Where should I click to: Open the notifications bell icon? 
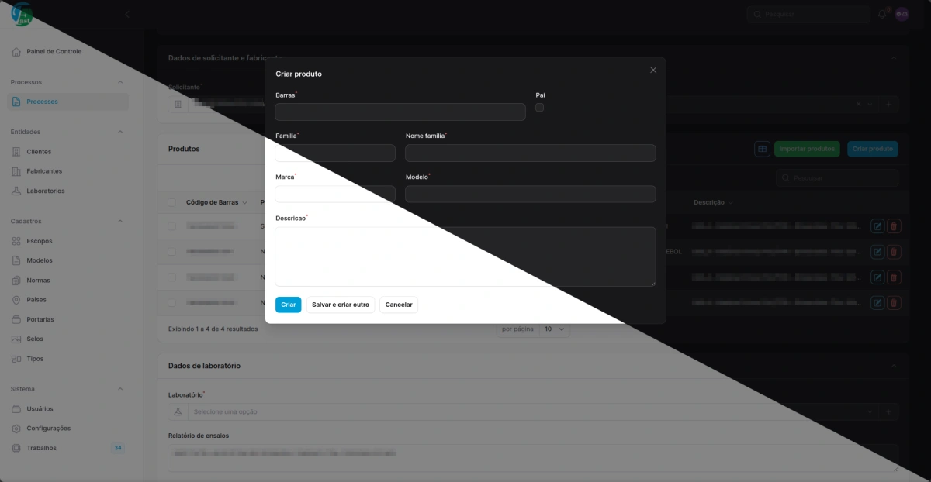click(x=882, y=14)
